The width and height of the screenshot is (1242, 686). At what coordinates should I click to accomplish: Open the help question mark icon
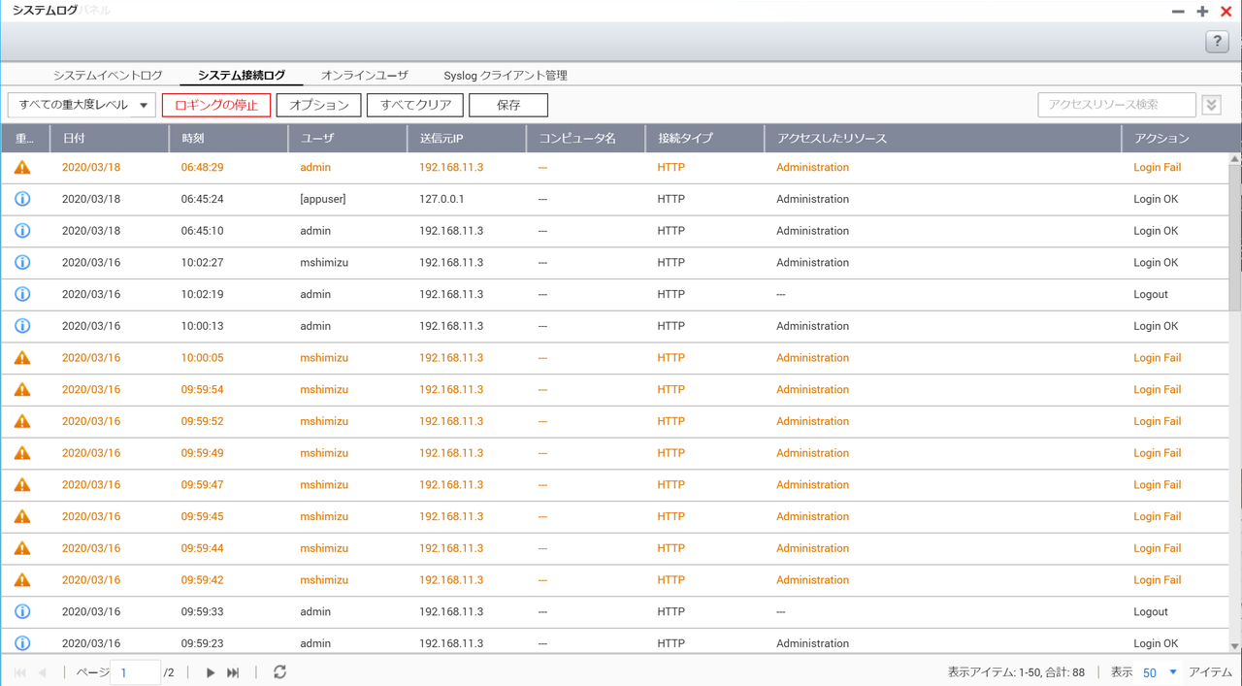coord(1217,42)
